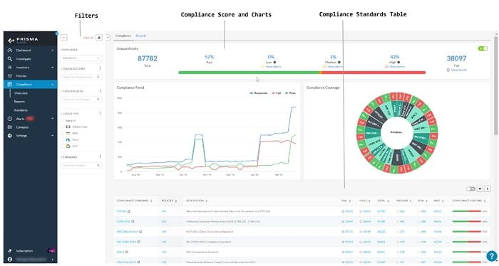Click the save filter icon button

pos(99,38)
